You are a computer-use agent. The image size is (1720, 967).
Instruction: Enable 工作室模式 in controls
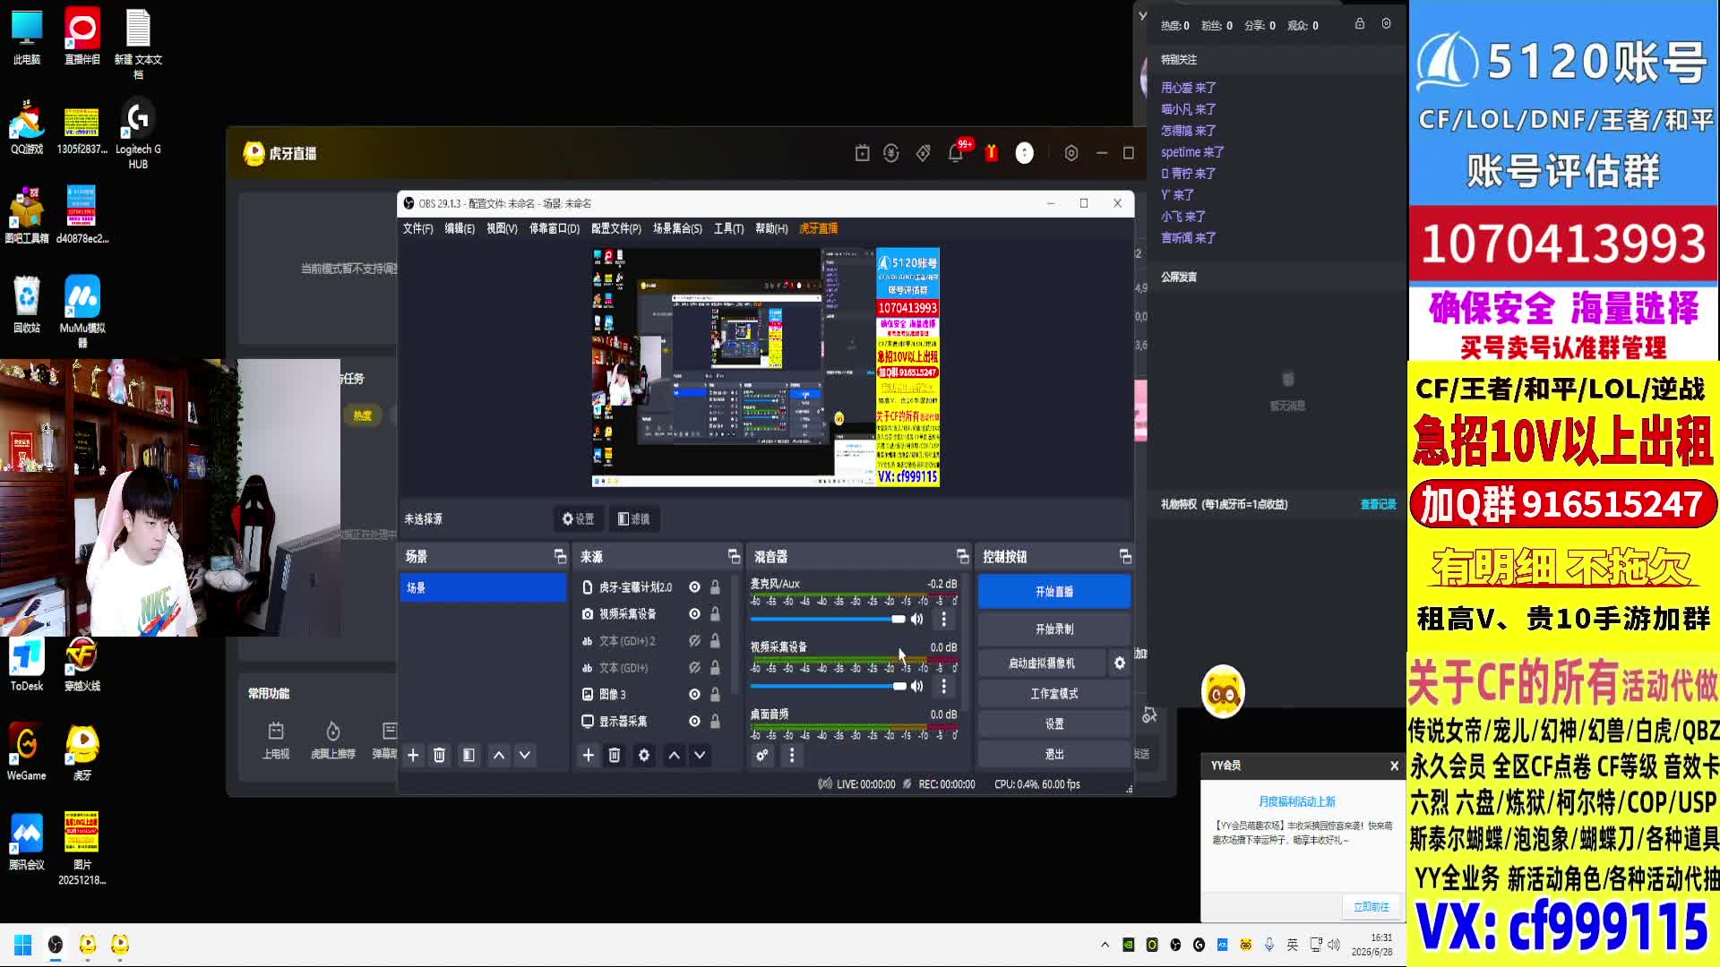click(x=1054, y=694)
